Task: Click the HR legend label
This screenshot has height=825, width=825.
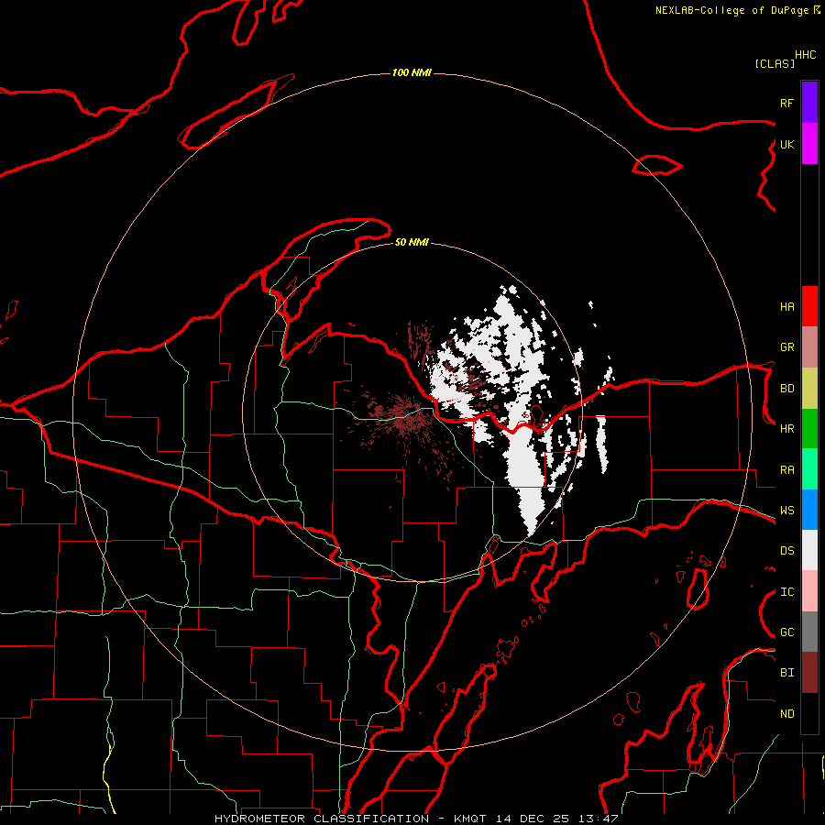Action: click(786, 429)
